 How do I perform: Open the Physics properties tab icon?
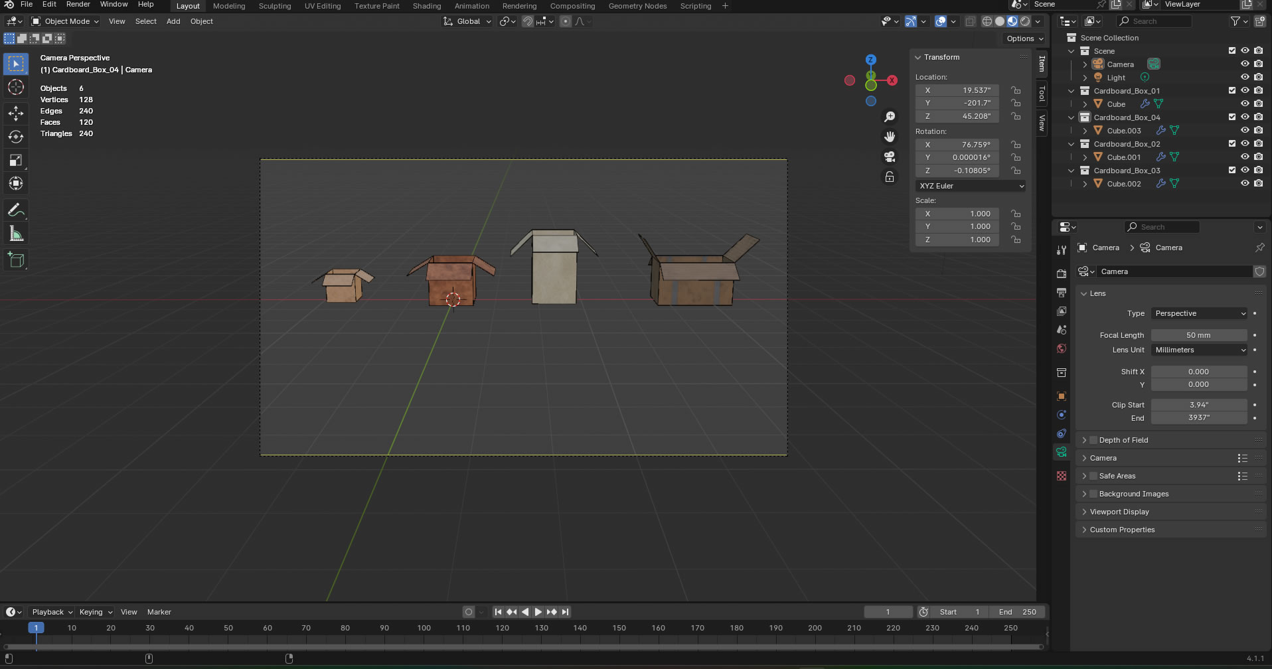coord(1061,415)
